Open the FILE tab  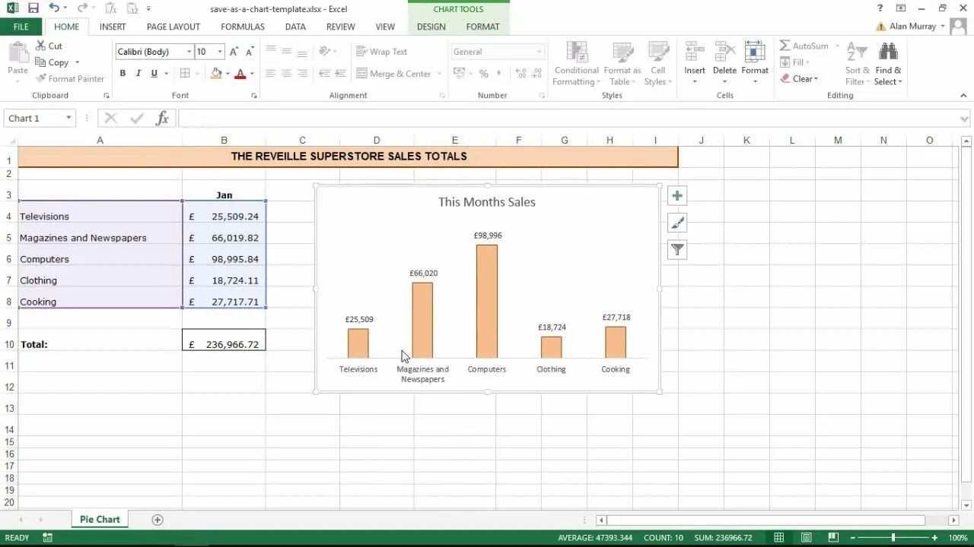(x=21, y=27)
